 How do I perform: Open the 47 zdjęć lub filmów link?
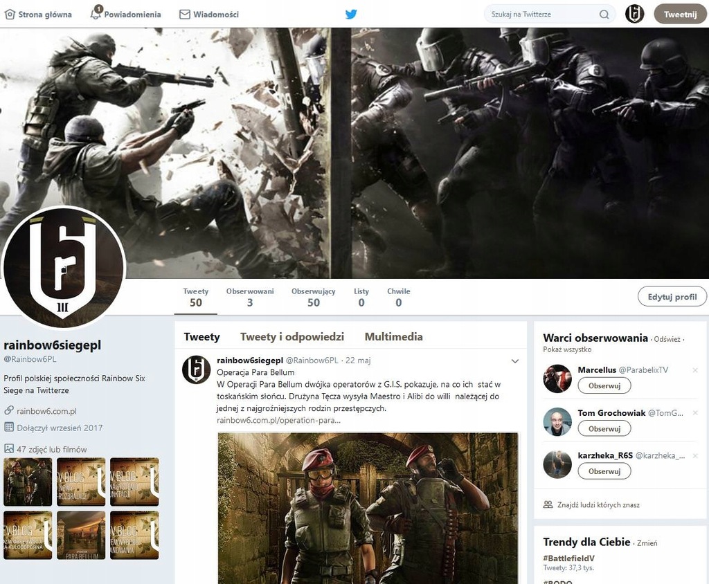coord(51,449)
